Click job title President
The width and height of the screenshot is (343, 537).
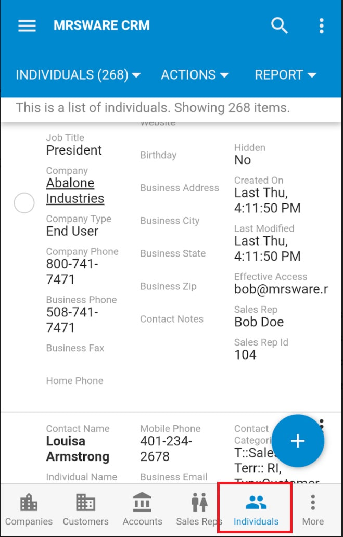point(74,150)
